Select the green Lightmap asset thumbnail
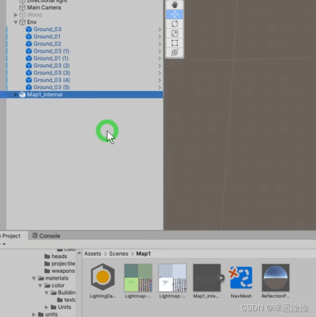This screenshot has width=316, height=317. point(138,278)
